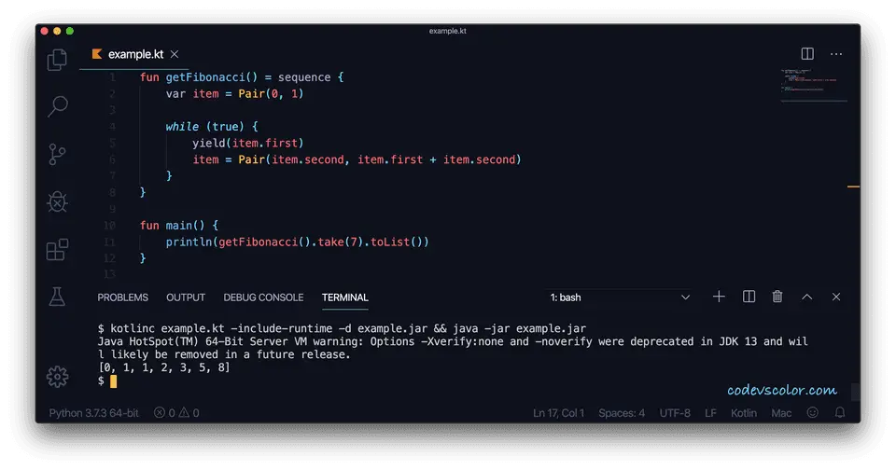Viewport: 896px width, 470px height.
Task: Click the Kotlin language mode in status bar
Action: [x=744, y=413]
